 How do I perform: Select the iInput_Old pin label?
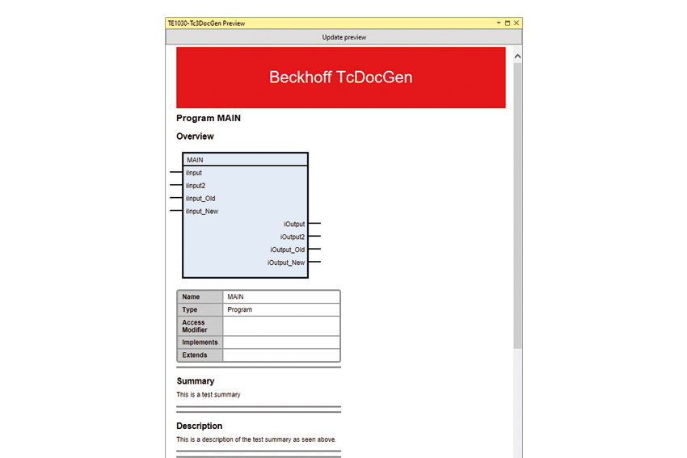[x=200, y=199]
